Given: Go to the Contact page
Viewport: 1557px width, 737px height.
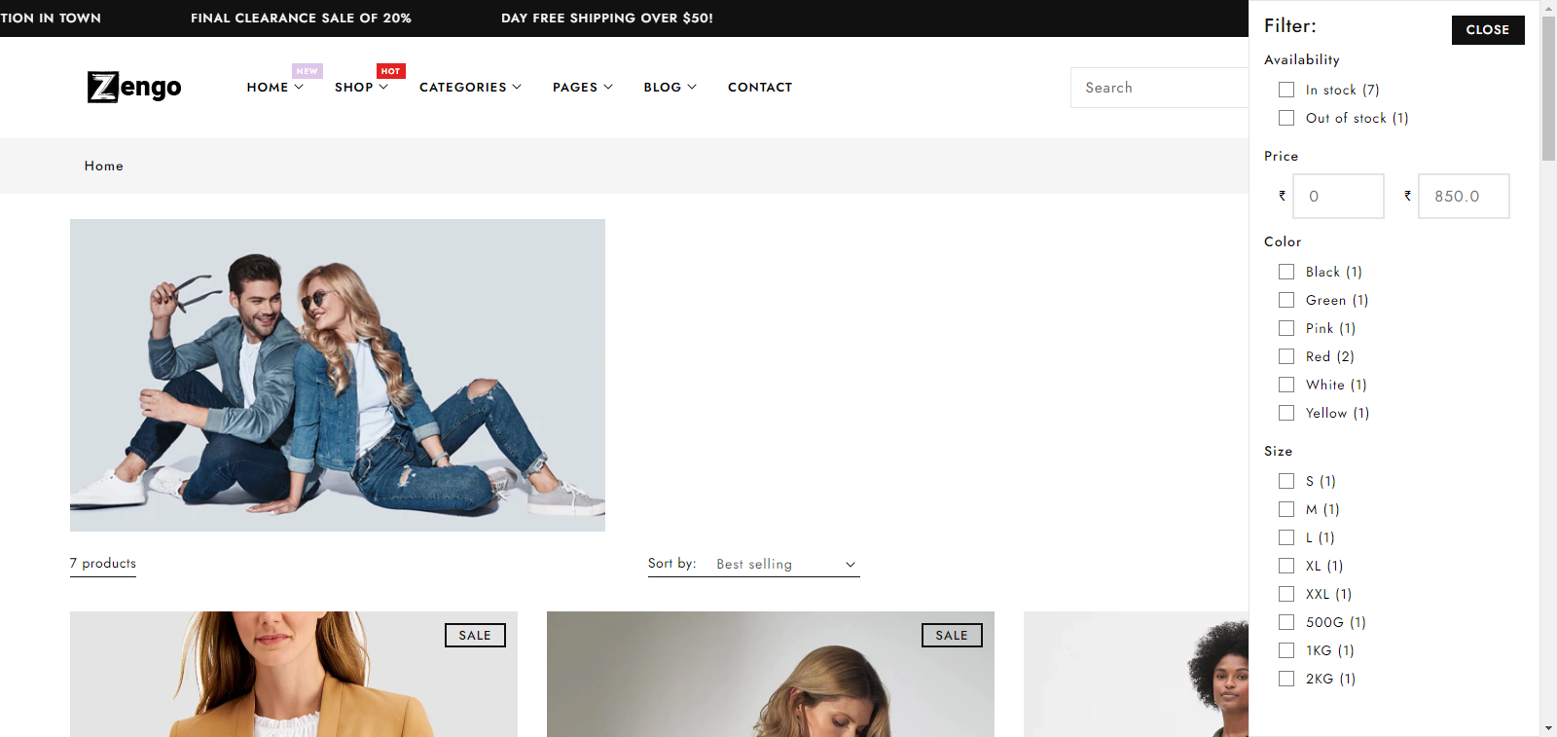Looking at the screenshot, I should 760,88.
